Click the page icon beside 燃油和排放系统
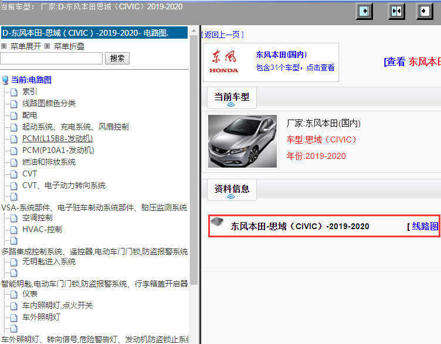Screen dimensions: 441x344 point(14,162)
